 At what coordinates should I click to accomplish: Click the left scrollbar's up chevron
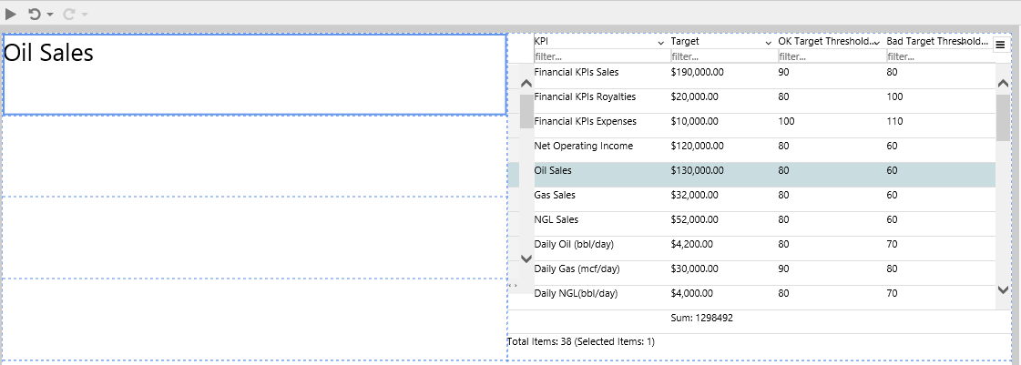(526, 84)
